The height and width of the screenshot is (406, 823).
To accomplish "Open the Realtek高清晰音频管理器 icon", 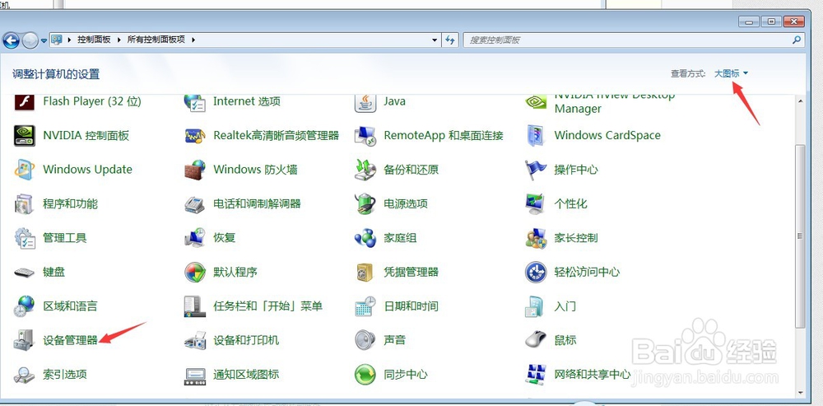I will tap(195, 136).
